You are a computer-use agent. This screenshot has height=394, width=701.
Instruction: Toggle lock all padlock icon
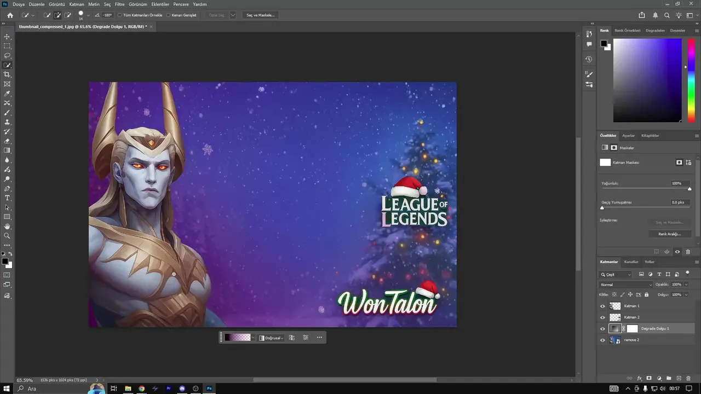(x=646, y=294)
